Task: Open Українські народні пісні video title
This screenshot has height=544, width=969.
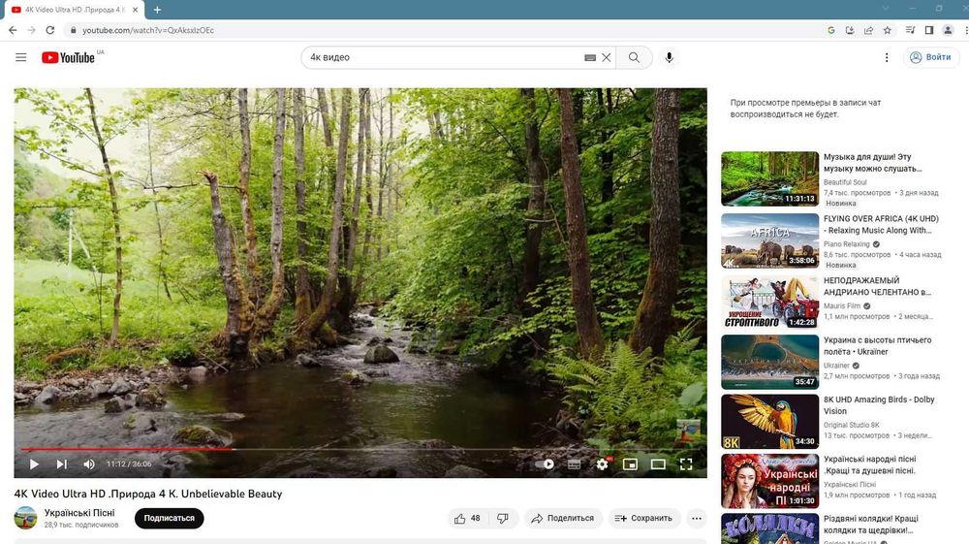Action: [869, 464]
